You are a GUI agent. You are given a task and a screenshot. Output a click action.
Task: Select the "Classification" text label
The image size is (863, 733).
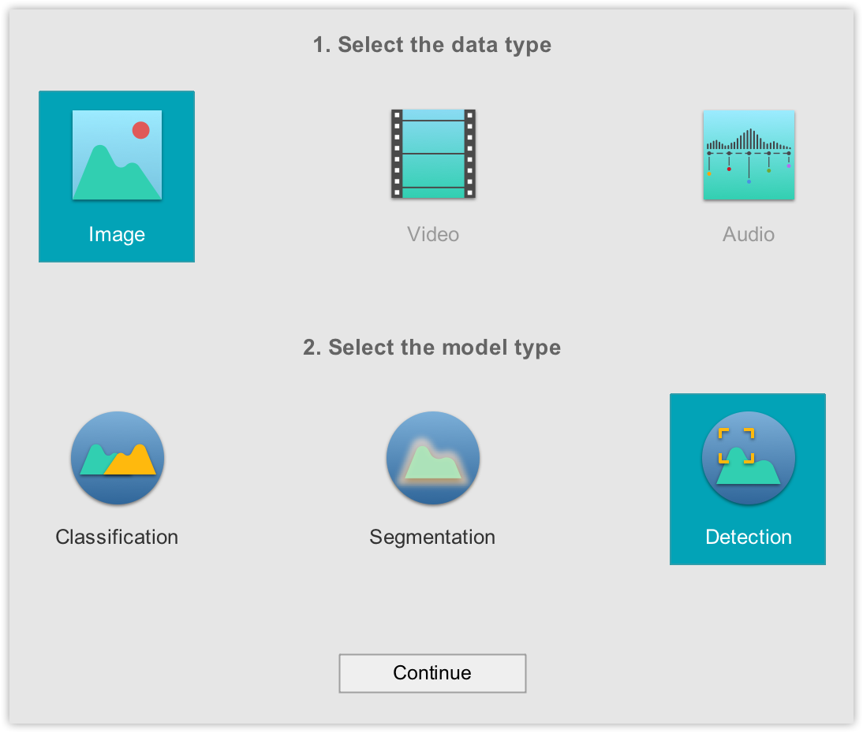click(117, 537)
